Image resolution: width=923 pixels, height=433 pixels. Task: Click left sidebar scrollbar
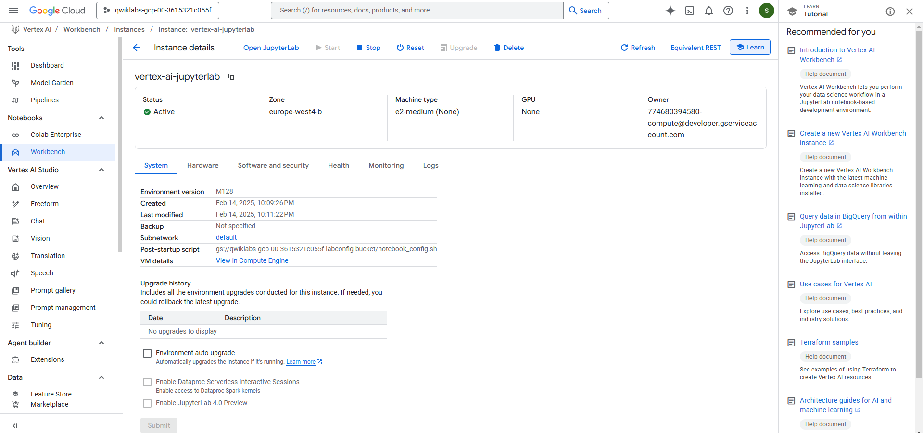[x=120, y=144]
